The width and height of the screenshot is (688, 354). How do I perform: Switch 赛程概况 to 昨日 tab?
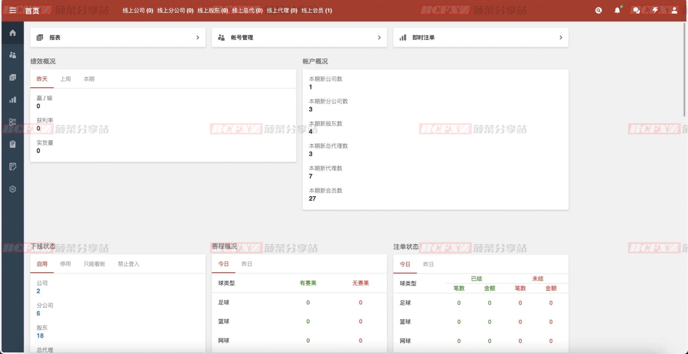[247, 264]
